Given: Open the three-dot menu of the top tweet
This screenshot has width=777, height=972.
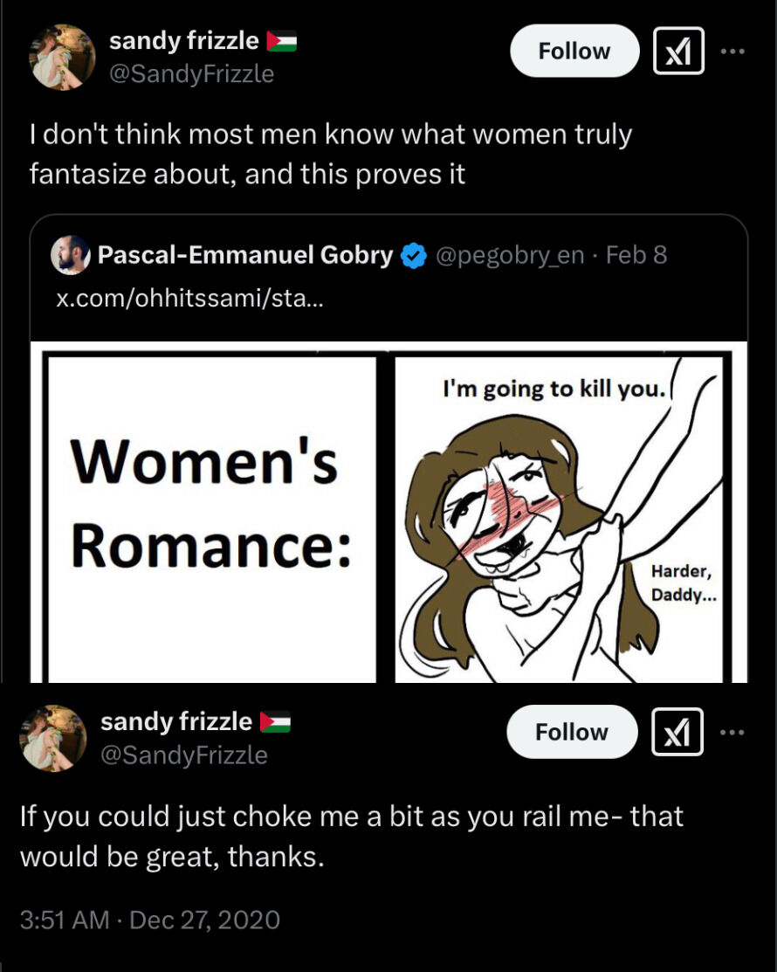Looking at the screenshot, I should coord(732,51).
